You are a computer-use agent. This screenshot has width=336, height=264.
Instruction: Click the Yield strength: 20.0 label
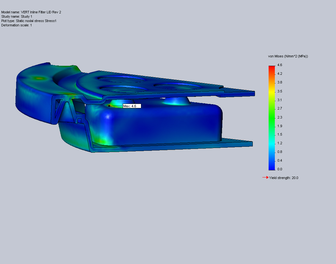coord(284,178)
